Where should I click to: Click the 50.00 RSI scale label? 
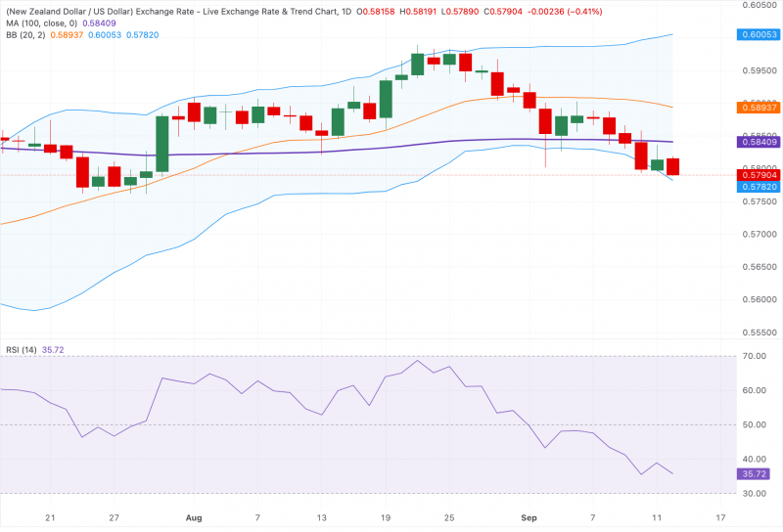point(754,424)
